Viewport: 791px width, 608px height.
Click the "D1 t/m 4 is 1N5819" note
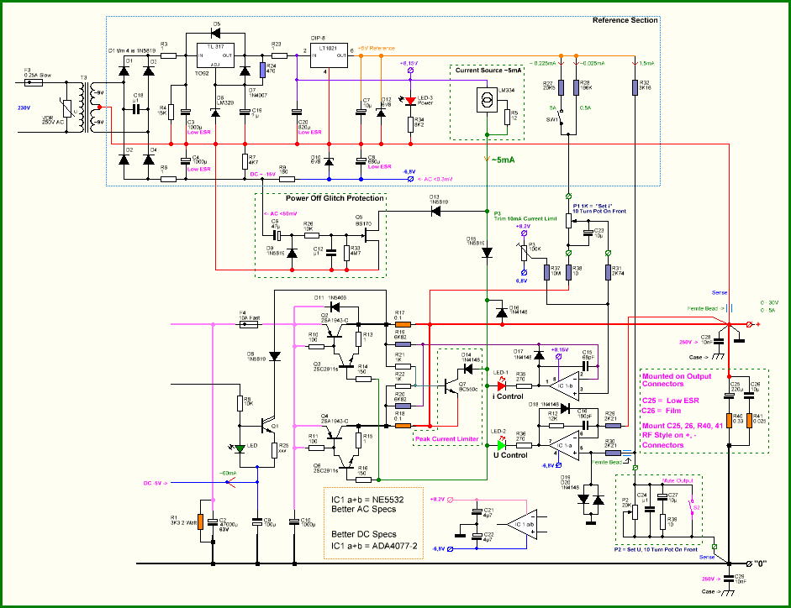[132, 51]
